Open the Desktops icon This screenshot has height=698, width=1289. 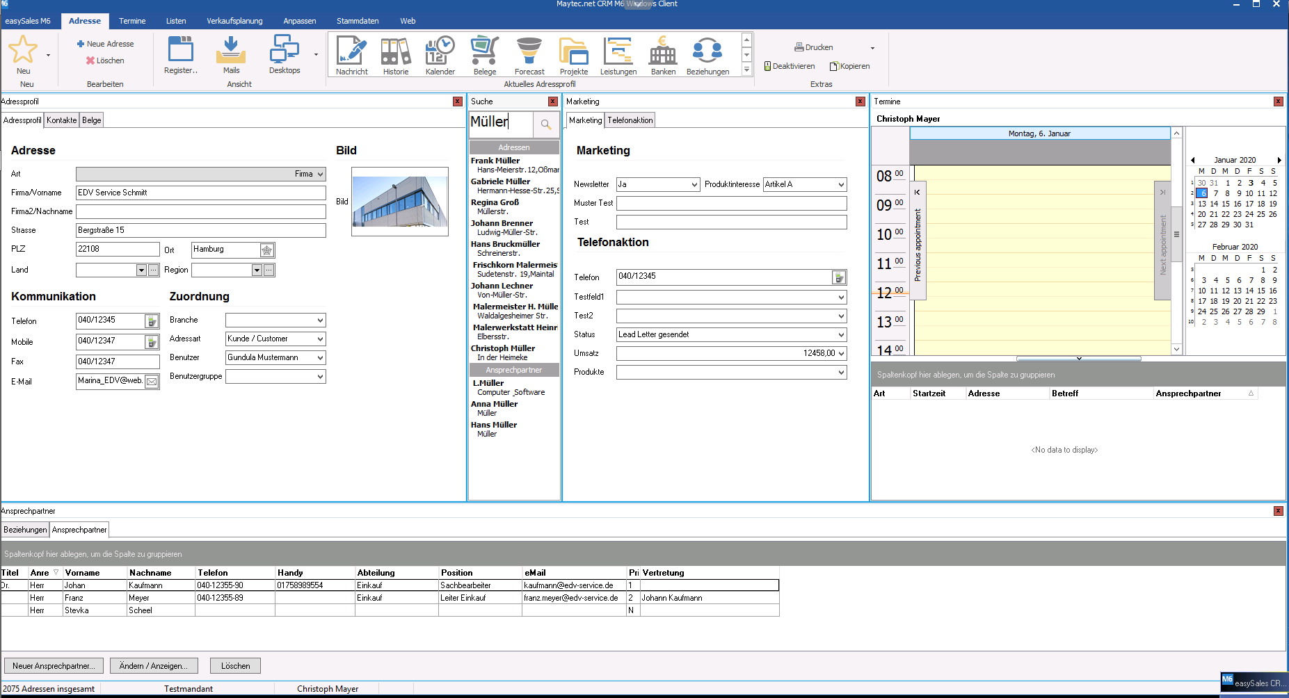[285, 50]
